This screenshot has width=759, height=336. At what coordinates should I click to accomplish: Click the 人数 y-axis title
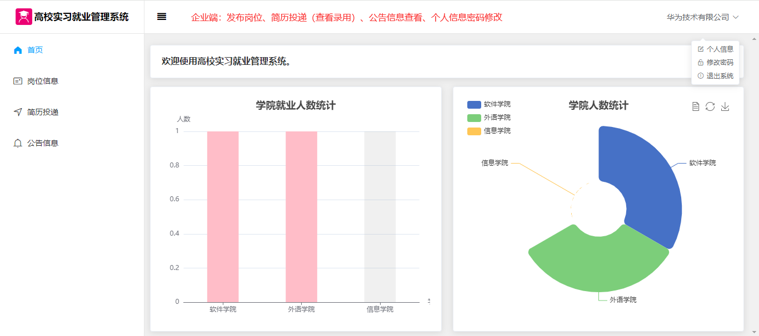(x=183, y=119)
